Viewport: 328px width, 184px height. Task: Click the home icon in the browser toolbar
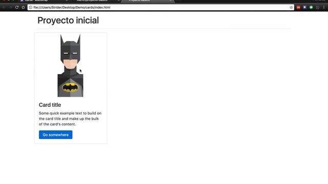(23, 7)
